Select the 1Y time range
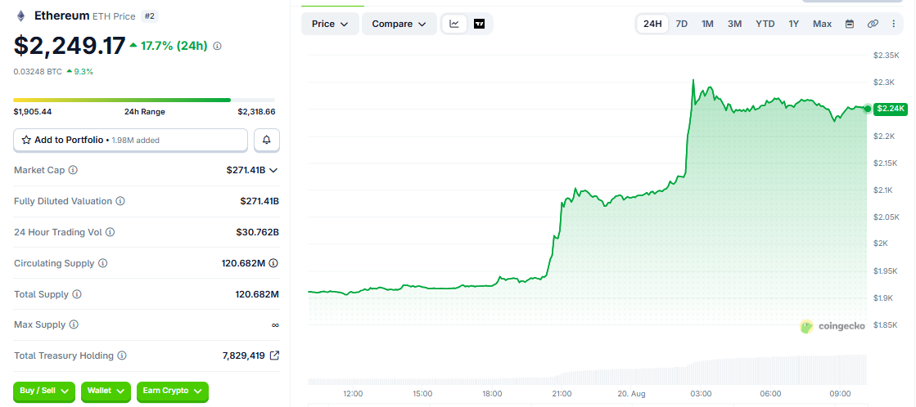916x407 pixels. (793, 24)
